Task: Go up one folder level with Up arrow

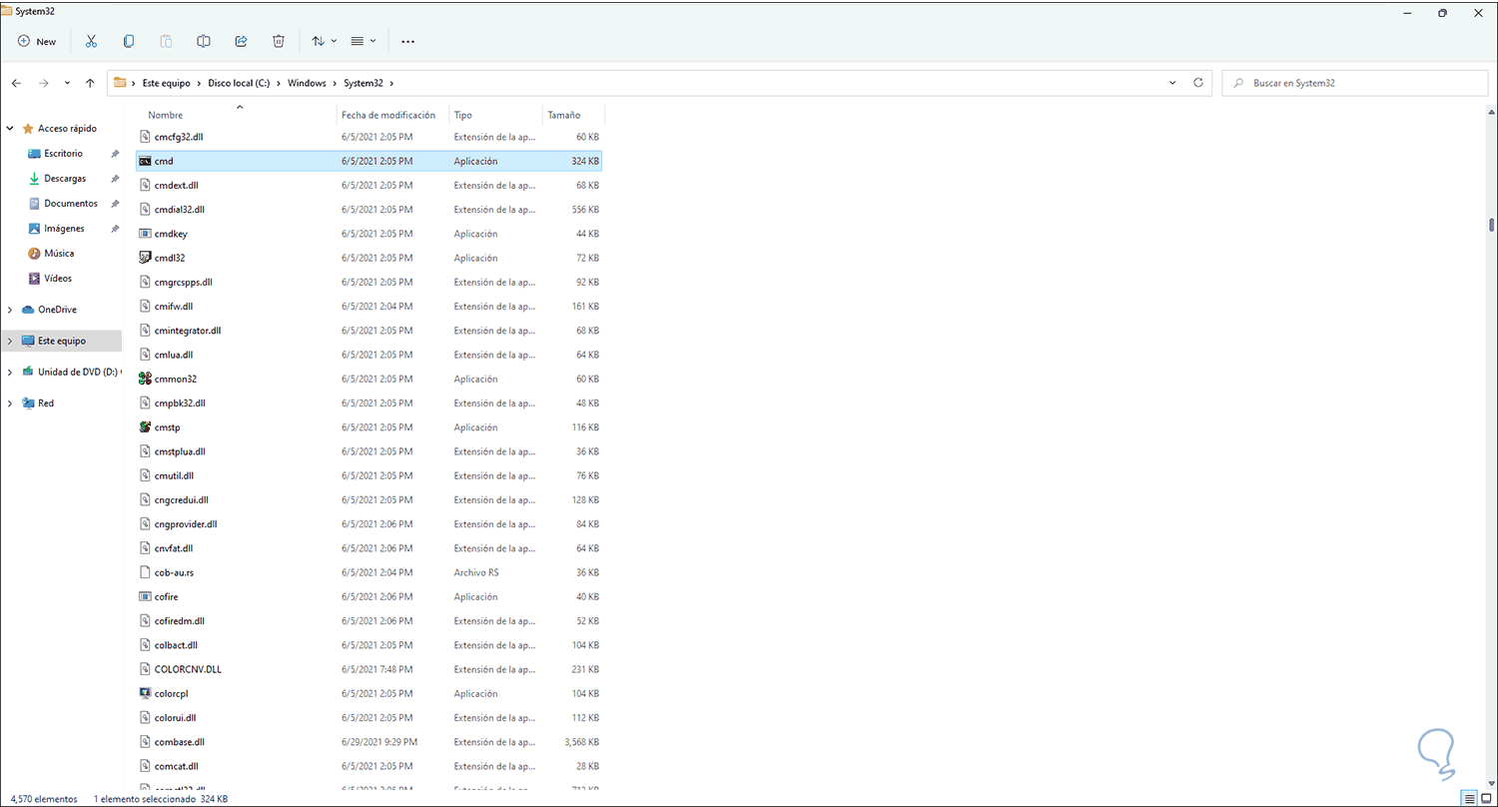Action: point(90,83)
